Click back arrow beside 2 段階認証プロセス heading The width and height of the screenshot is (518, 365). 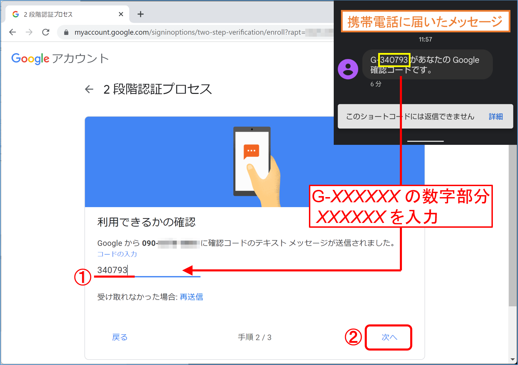coord(89,89)
